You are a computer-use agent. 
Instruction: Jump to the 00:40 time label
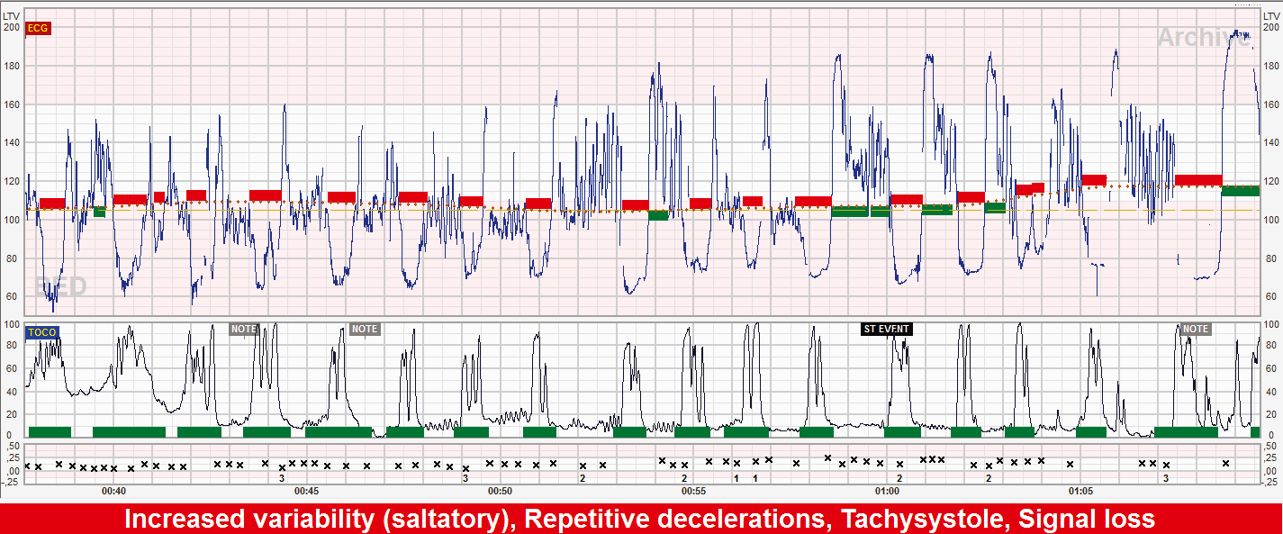pos(113,491)
